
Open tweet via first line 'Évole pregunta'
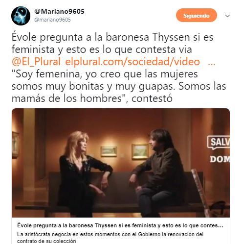coord(112,37)
